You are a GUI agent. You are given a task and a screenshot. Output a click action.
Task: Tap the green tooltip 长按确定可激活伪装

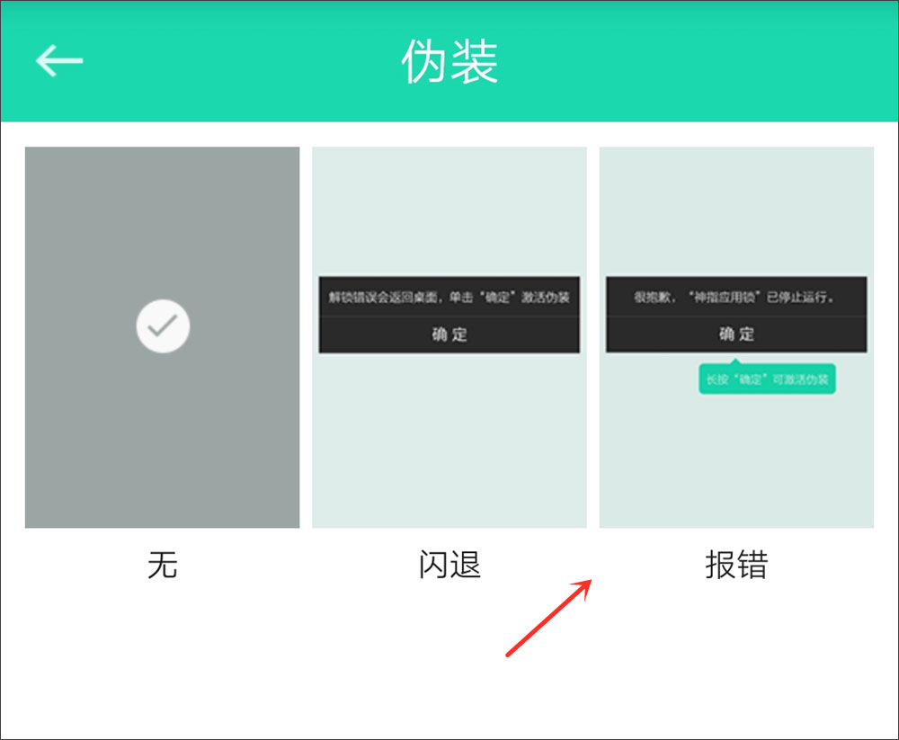tap(767, 379)
